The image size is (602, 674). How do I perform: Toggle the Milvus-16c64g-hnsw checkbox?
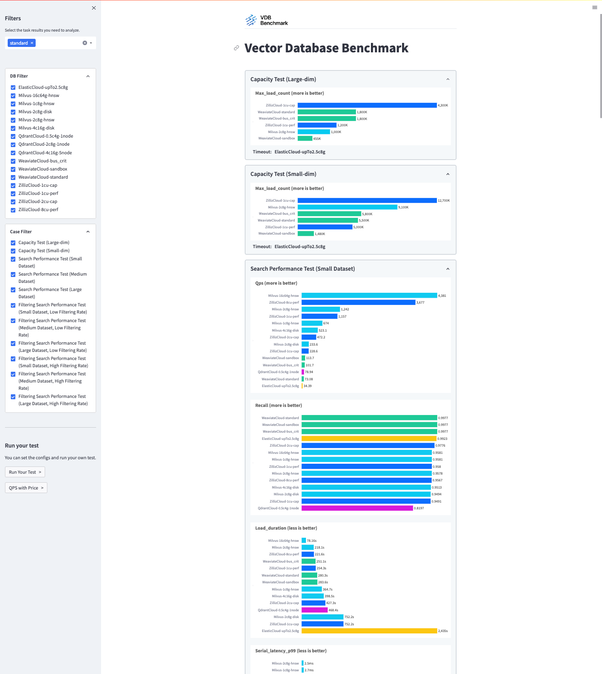[13, 96]
